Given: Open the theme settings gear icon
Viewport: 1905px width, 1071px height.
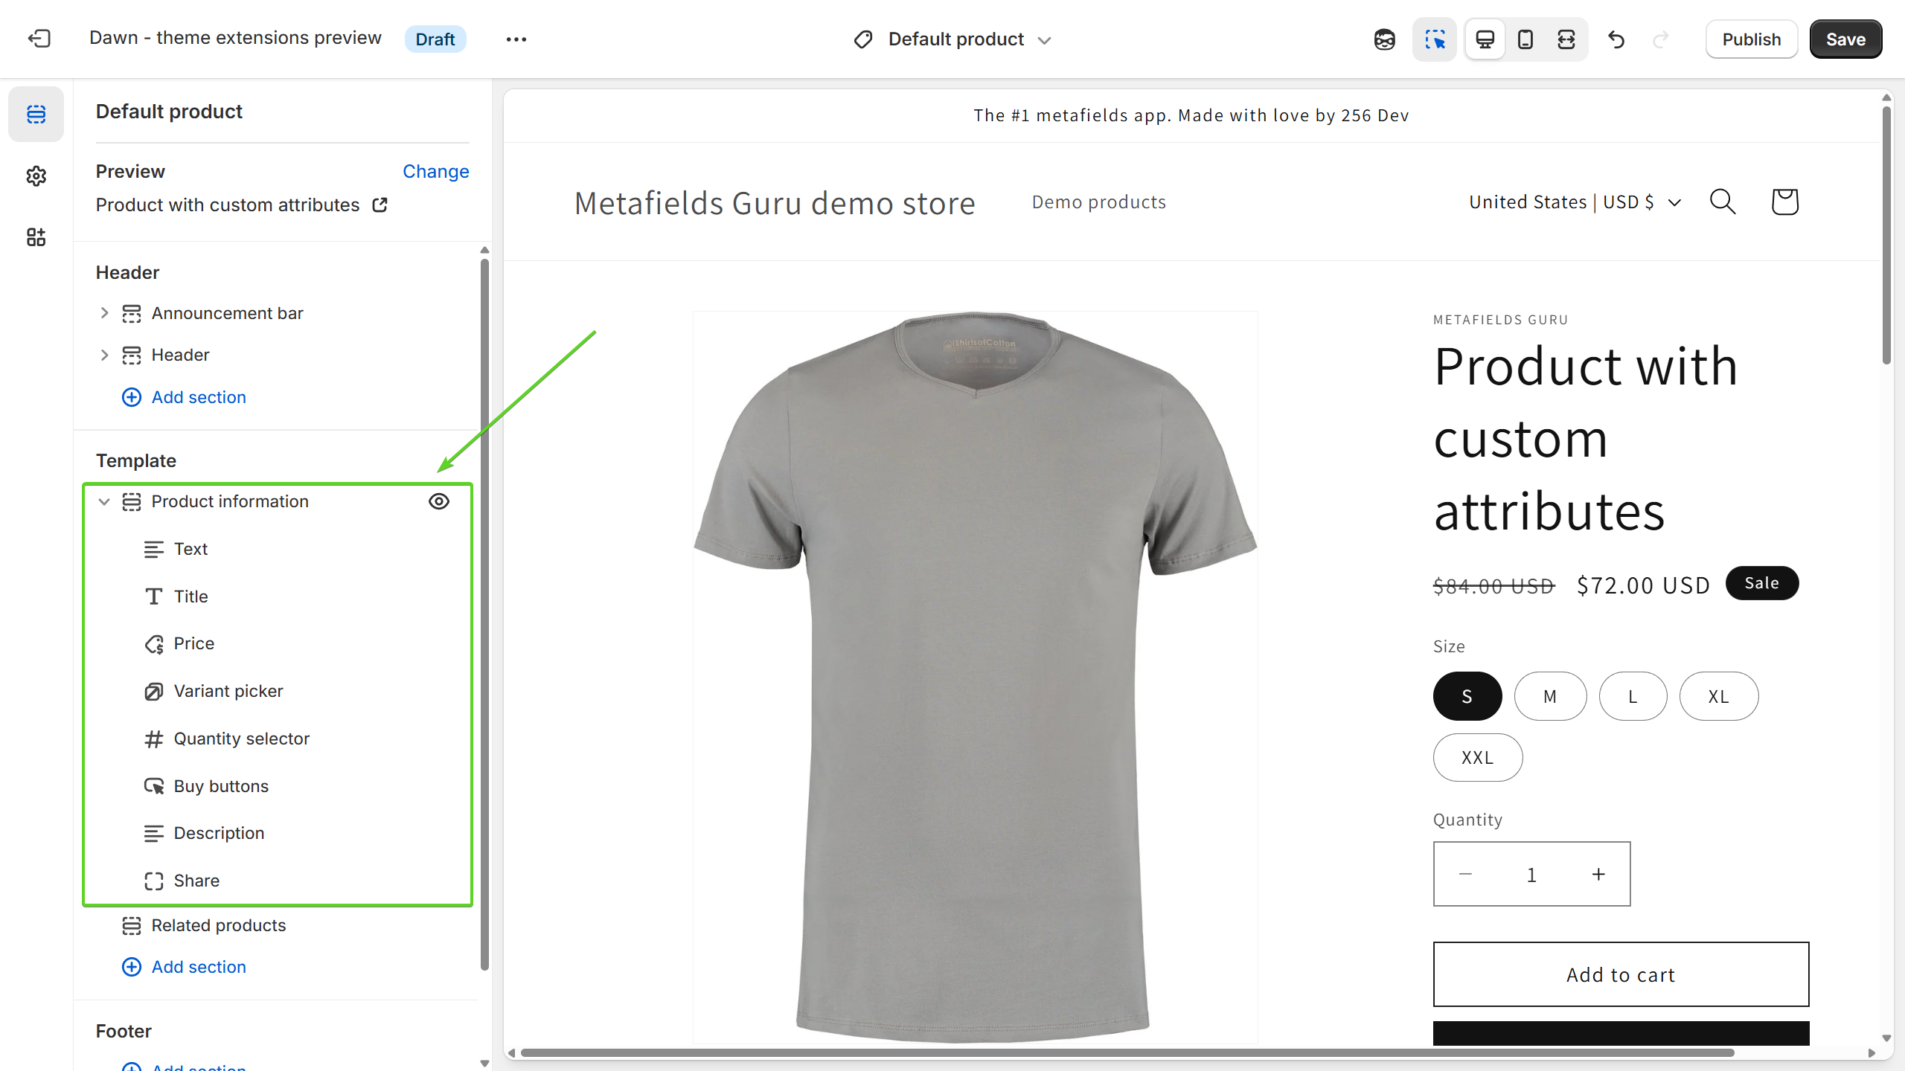Looking at the screenshot, I should pyautogui.click(x=36, y=176).
